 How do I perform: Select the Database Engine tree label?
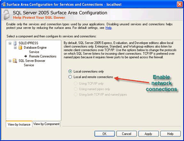pyautogui.click(x=35, y=47)
